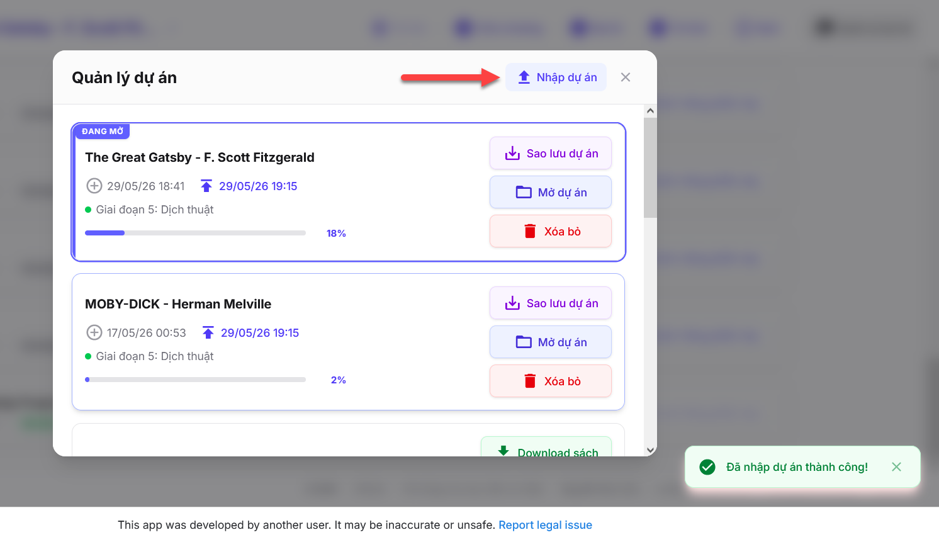Viewport: 939px width, 542px height.
Task: Click the MOBY-DICK created-date plus icon
Action: [94, 332]
